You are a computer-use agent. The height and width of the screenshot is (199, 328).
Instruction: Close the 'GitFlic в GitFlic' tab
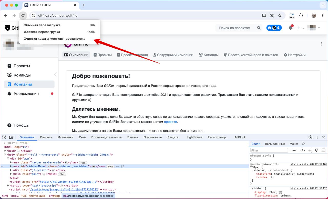[75, 5]
